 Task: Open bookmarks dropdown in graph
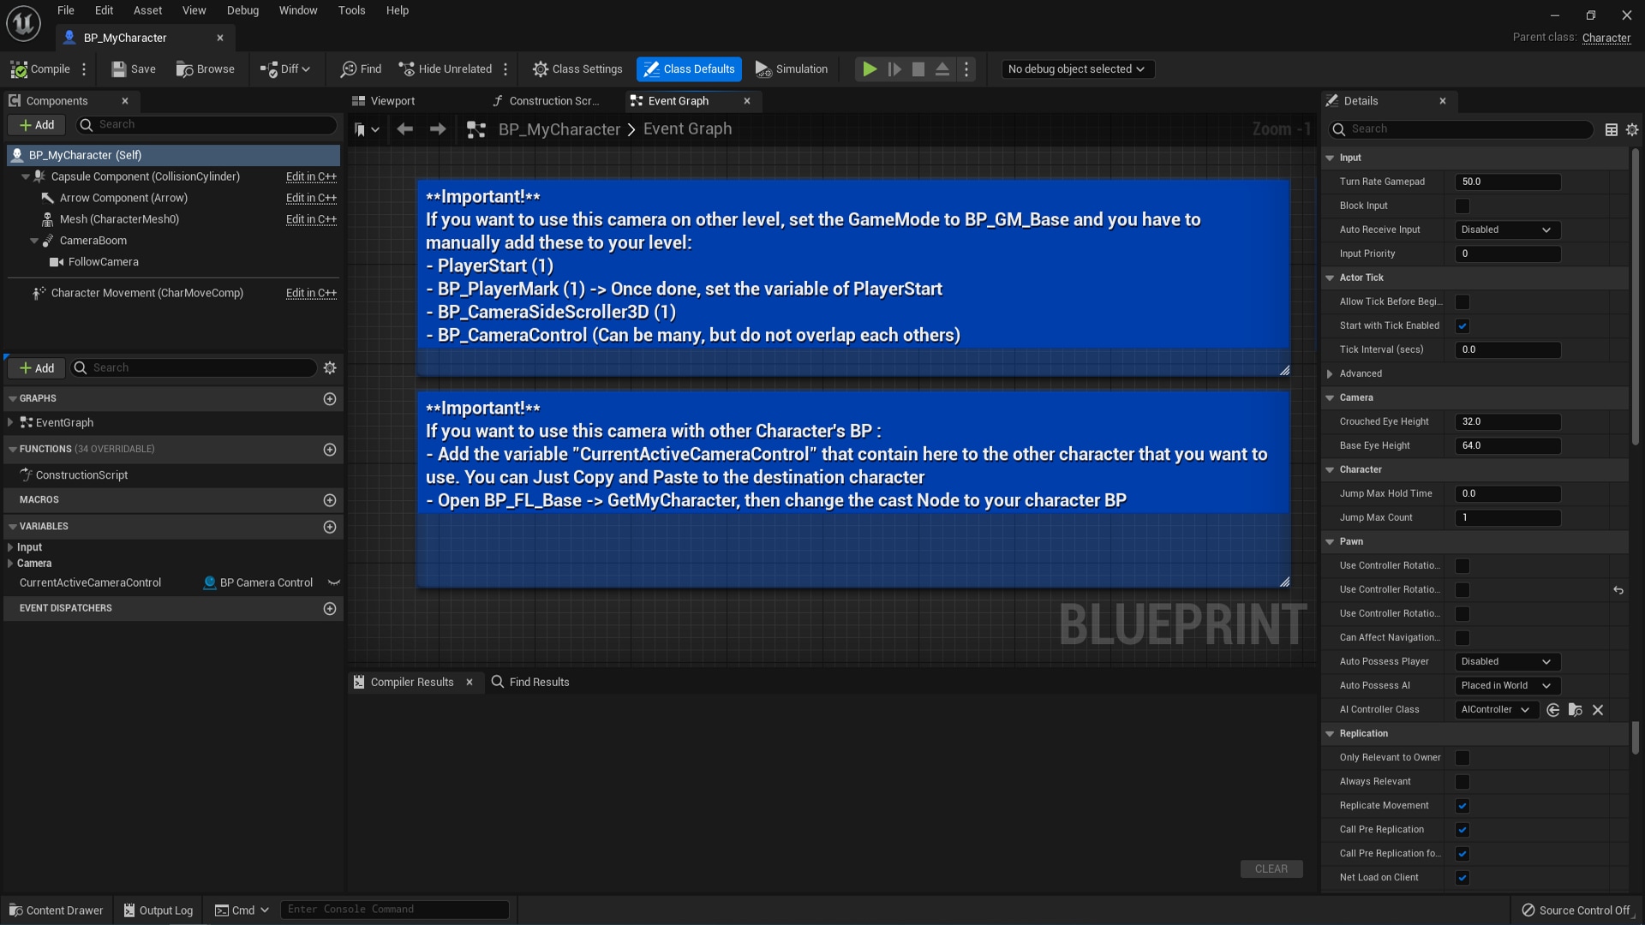[x=367, y=129]
